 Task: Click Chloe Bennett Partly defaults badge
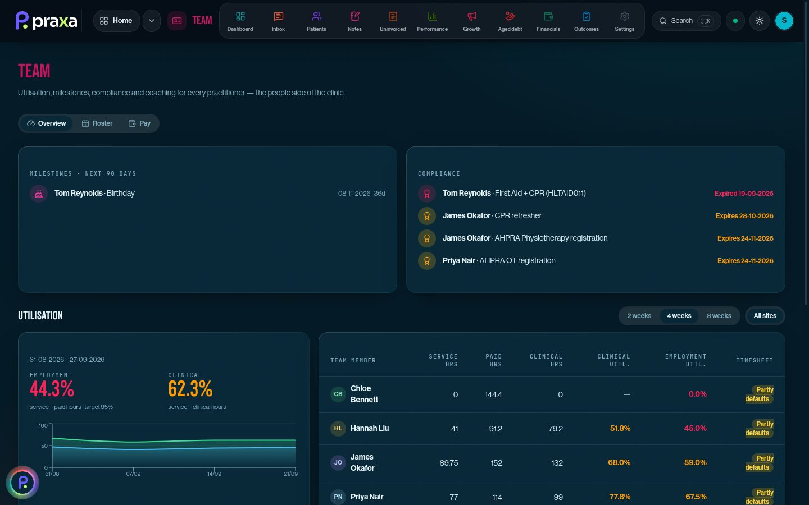tap(760, 394)
